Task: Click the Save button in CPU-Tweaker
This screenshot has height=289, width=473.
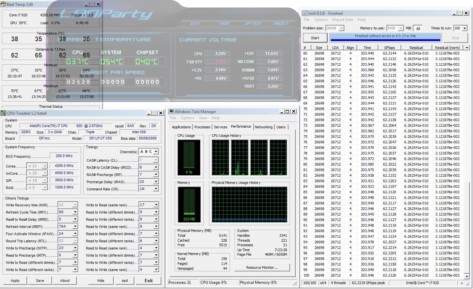Action: coord(40,281)
